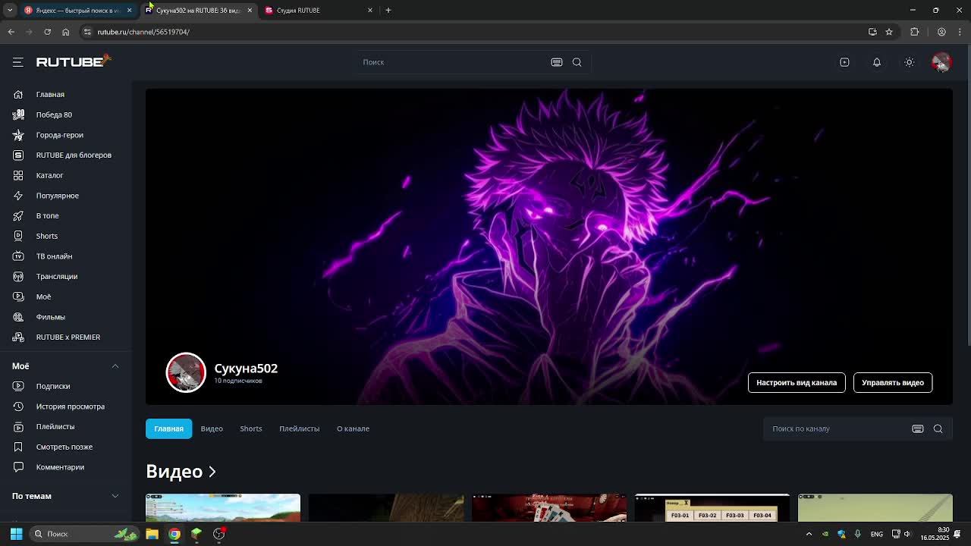Click Управлять видео button
The image size is (971, 546).
click(893, 382)
